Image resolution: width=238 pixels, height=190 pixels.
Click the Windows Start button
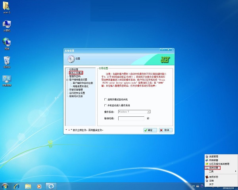click(5, 186)
